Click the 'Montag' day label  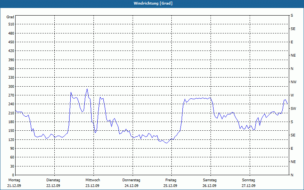tap(14, 180)
